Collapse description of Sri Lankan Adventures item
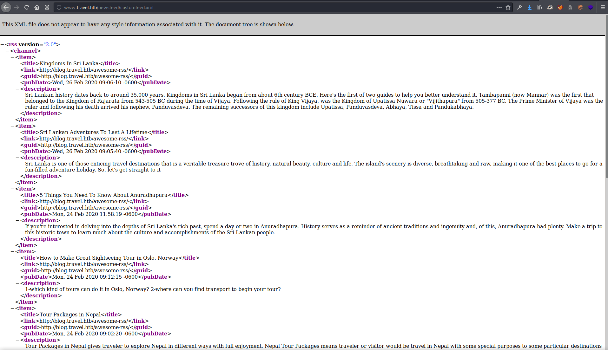This screenshot has width=608, height=350. tap(17, 158)
